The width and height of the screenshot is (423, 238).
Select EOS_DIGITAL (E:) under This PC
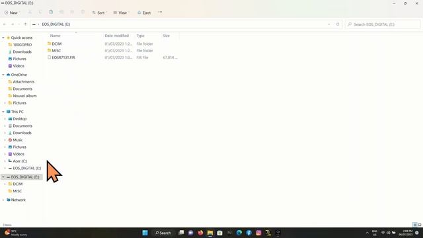pos(26,168)
